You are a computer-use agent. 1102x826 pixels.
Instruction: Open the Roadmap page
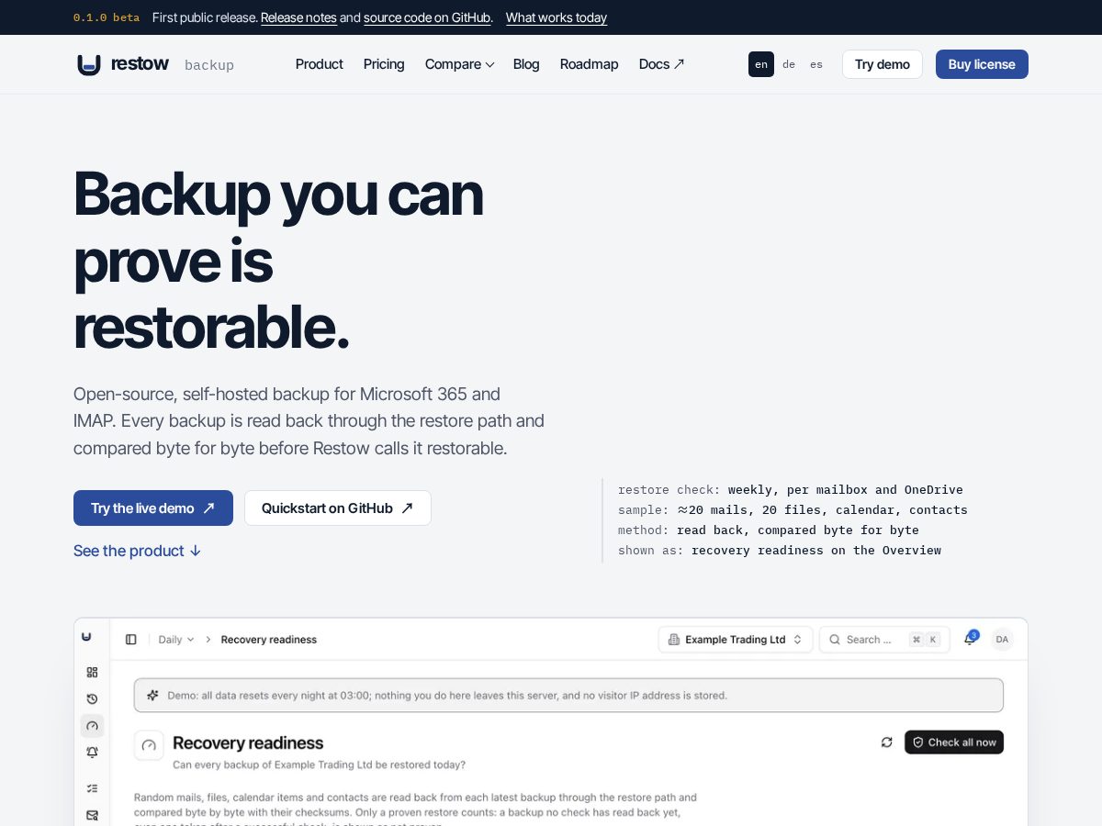pos(589,64)
